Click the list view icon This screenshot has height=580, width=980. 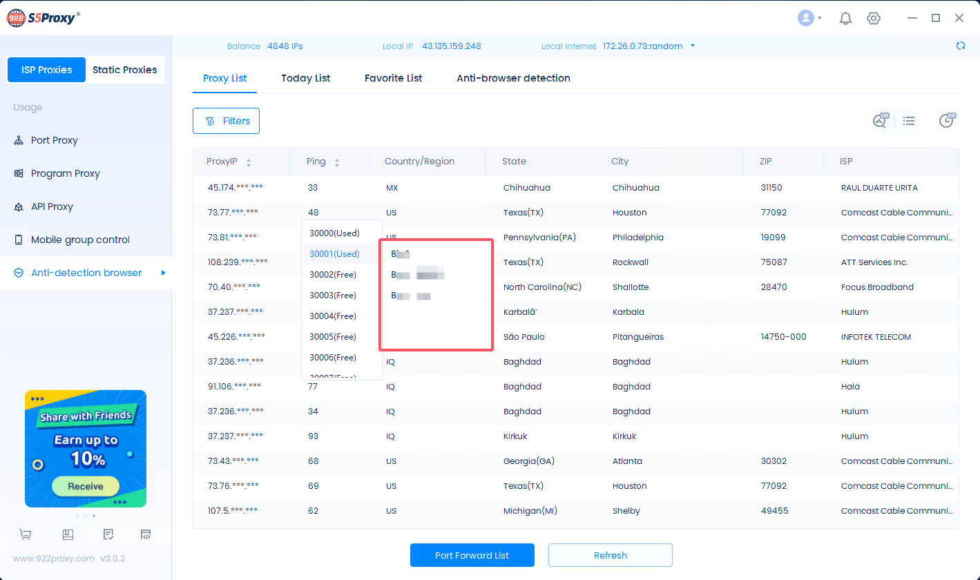pos(909,121)
